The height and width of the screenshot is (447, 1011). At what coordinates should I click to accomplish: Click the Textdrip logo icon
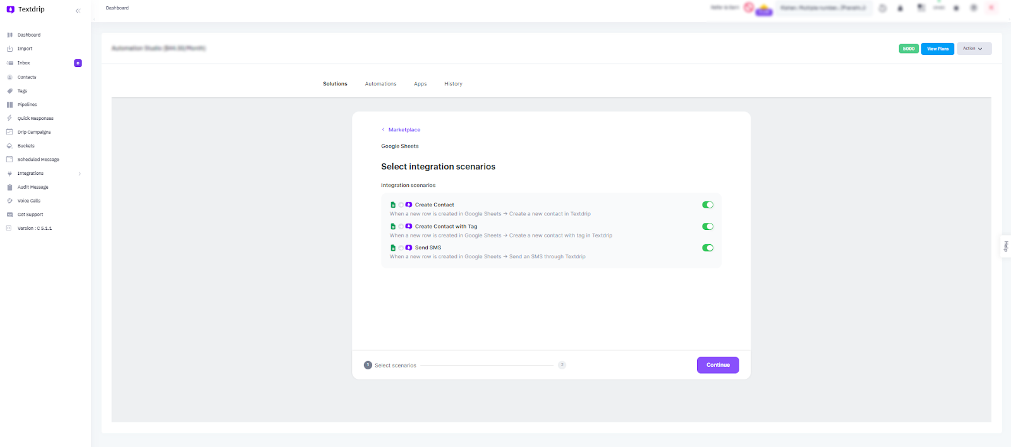point(10,9)
